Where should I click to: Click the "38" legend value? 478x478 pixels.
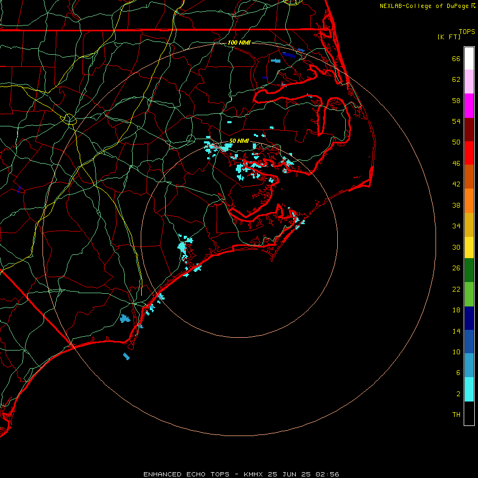tap(456, 205)
